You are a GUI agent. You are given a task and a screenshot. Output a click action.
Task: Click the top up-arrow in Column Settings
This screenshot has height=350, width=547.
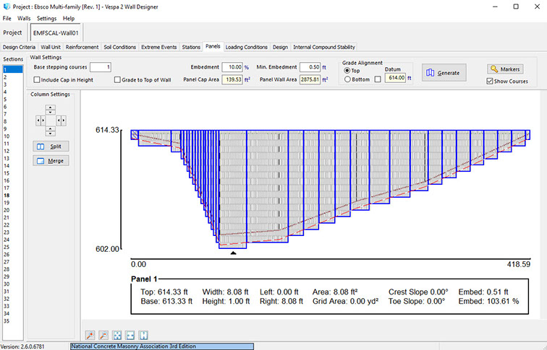(x=50, y=108)
